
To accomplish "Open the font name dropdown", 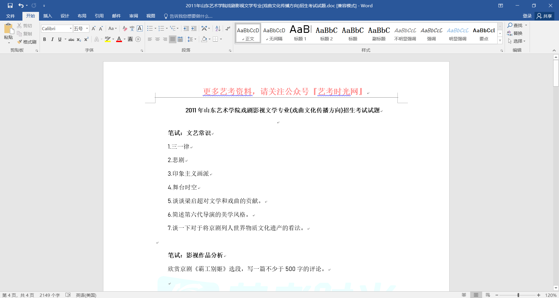I will pyautogui.click(x=70, y=28).
